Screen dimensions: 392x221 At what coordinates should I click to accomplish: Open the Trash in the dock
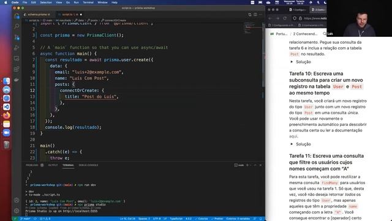click(x=7, y=145)
